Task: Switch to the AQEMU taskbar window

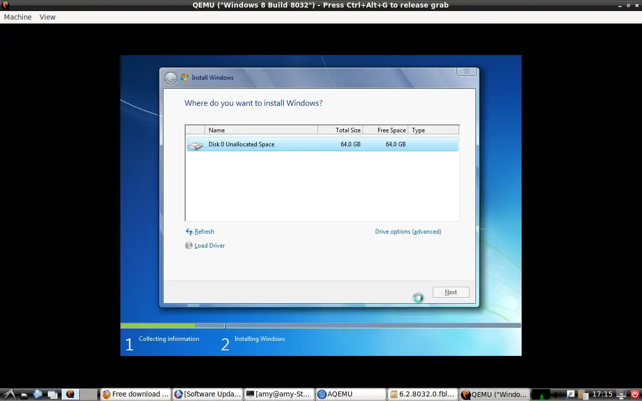Action: point(351,394)
